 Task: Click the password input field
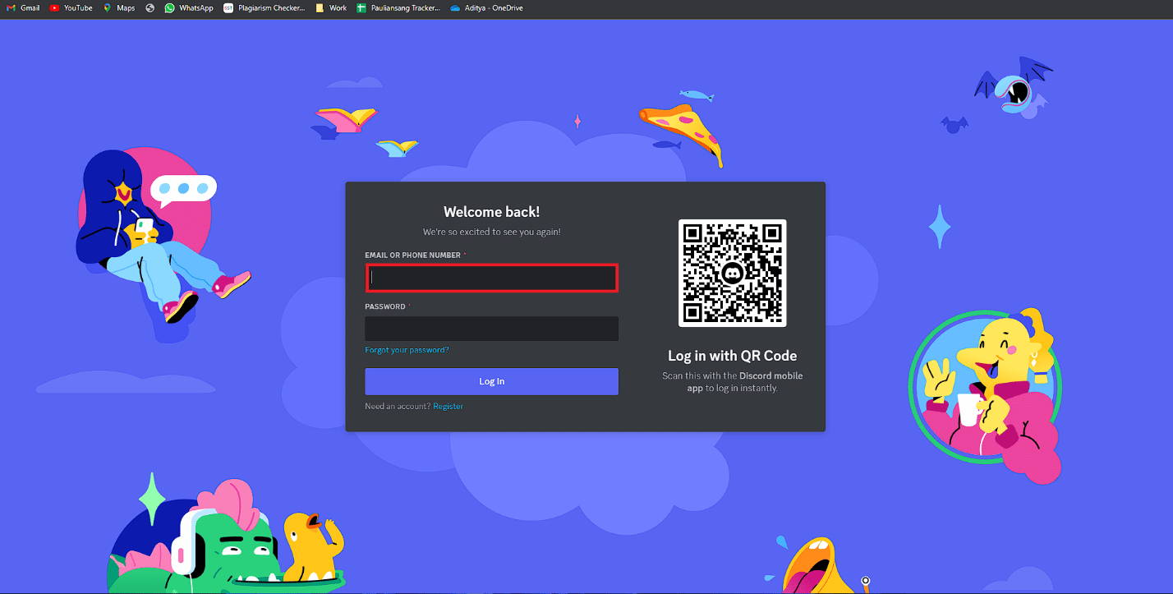pyautogui.click(x=491, y=329)
